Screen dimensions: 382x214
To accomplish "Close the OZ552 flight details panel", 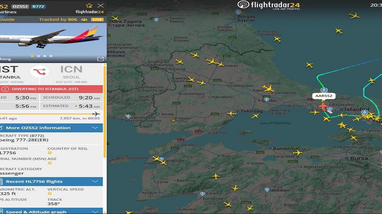I will (x=101, y=6).
